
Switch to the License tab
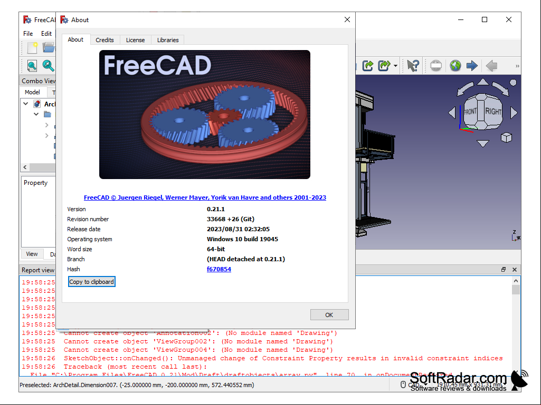click(x=135, y=40)
